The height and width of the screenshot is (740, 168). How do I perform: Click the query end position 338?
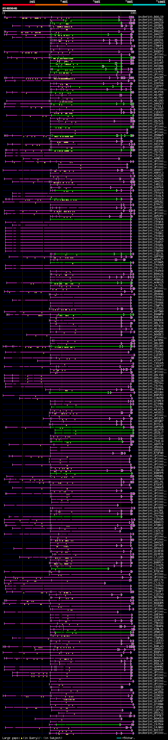133,13
